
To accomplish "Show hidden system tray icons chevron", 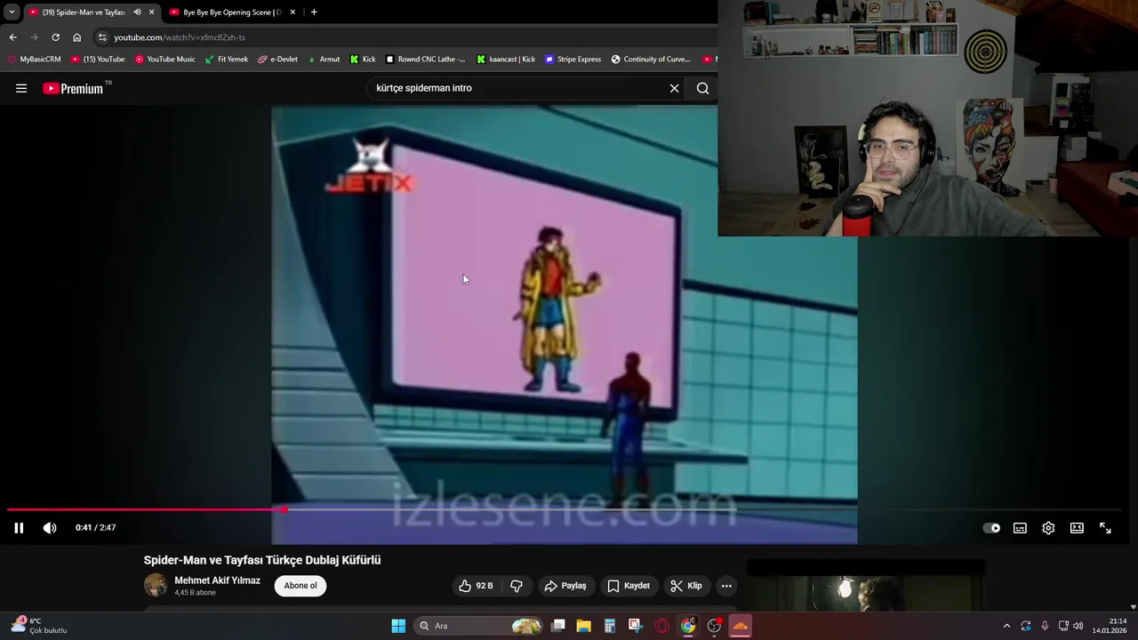I will click(x=1006, y=626).
